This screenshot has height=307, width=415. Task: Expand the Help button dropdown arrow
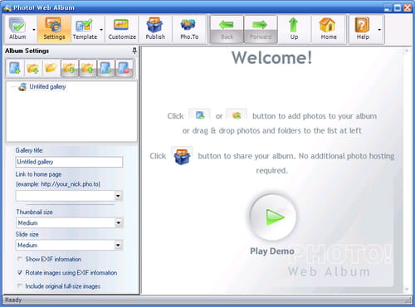(379, 29)
